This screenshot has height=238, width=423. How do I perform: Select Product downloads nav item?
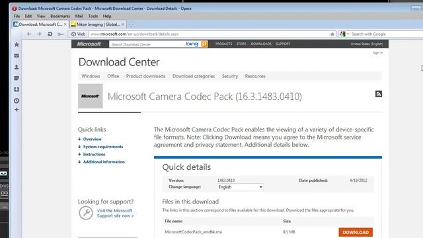145,76
